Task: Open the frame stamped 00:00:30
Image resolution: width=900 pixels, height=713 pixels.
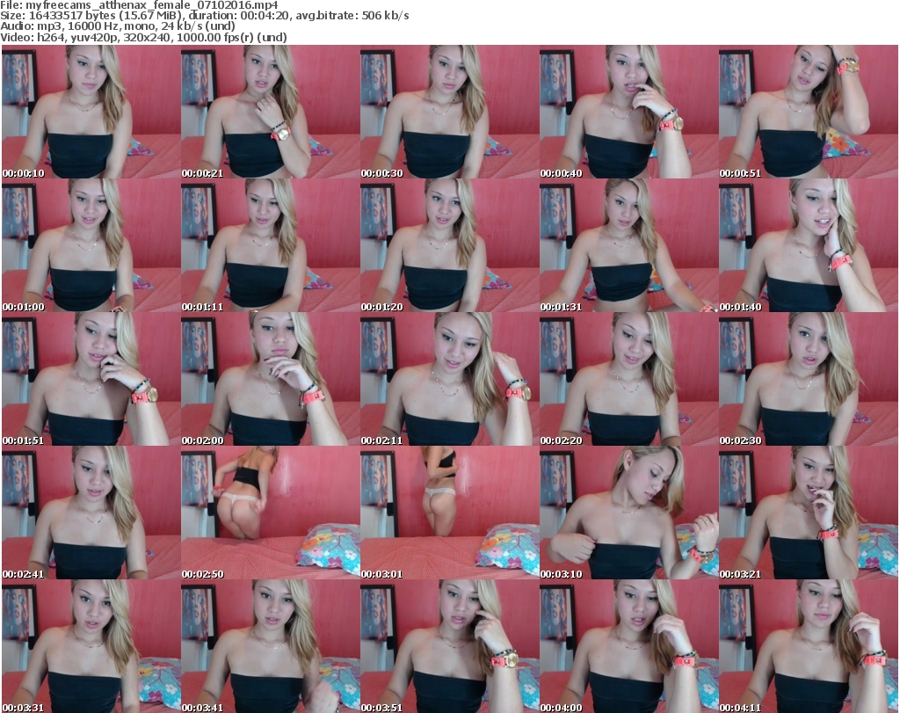Action: [449, 112]
